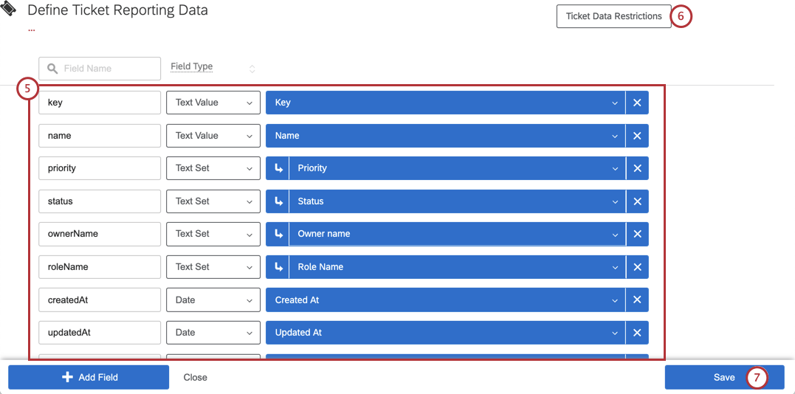Viewport: 795px width, 394px height.
Task: Remove the Key field row
Action: [637, 103]
